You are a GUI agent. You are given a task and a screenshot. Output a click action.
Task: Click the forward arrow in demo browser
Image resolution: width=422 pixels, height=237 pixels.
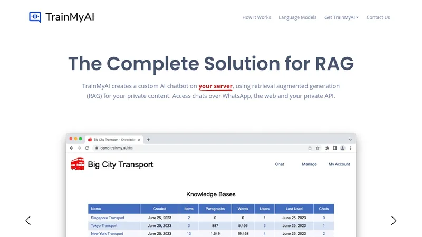pos(79,148)
